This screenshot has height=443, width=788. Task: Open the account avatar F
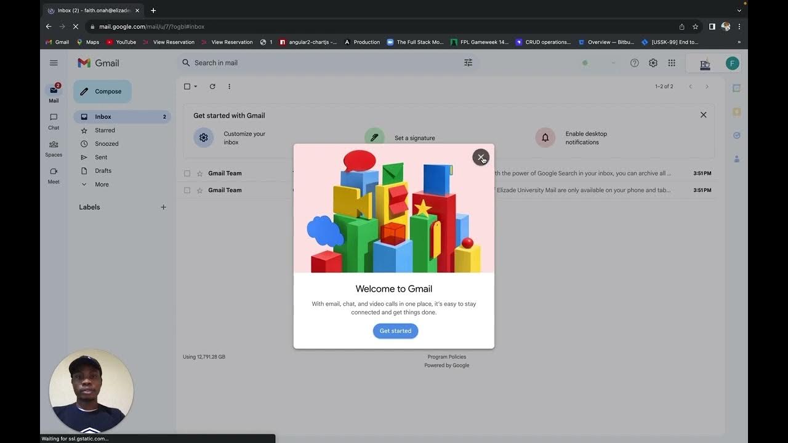pos(732,63)
